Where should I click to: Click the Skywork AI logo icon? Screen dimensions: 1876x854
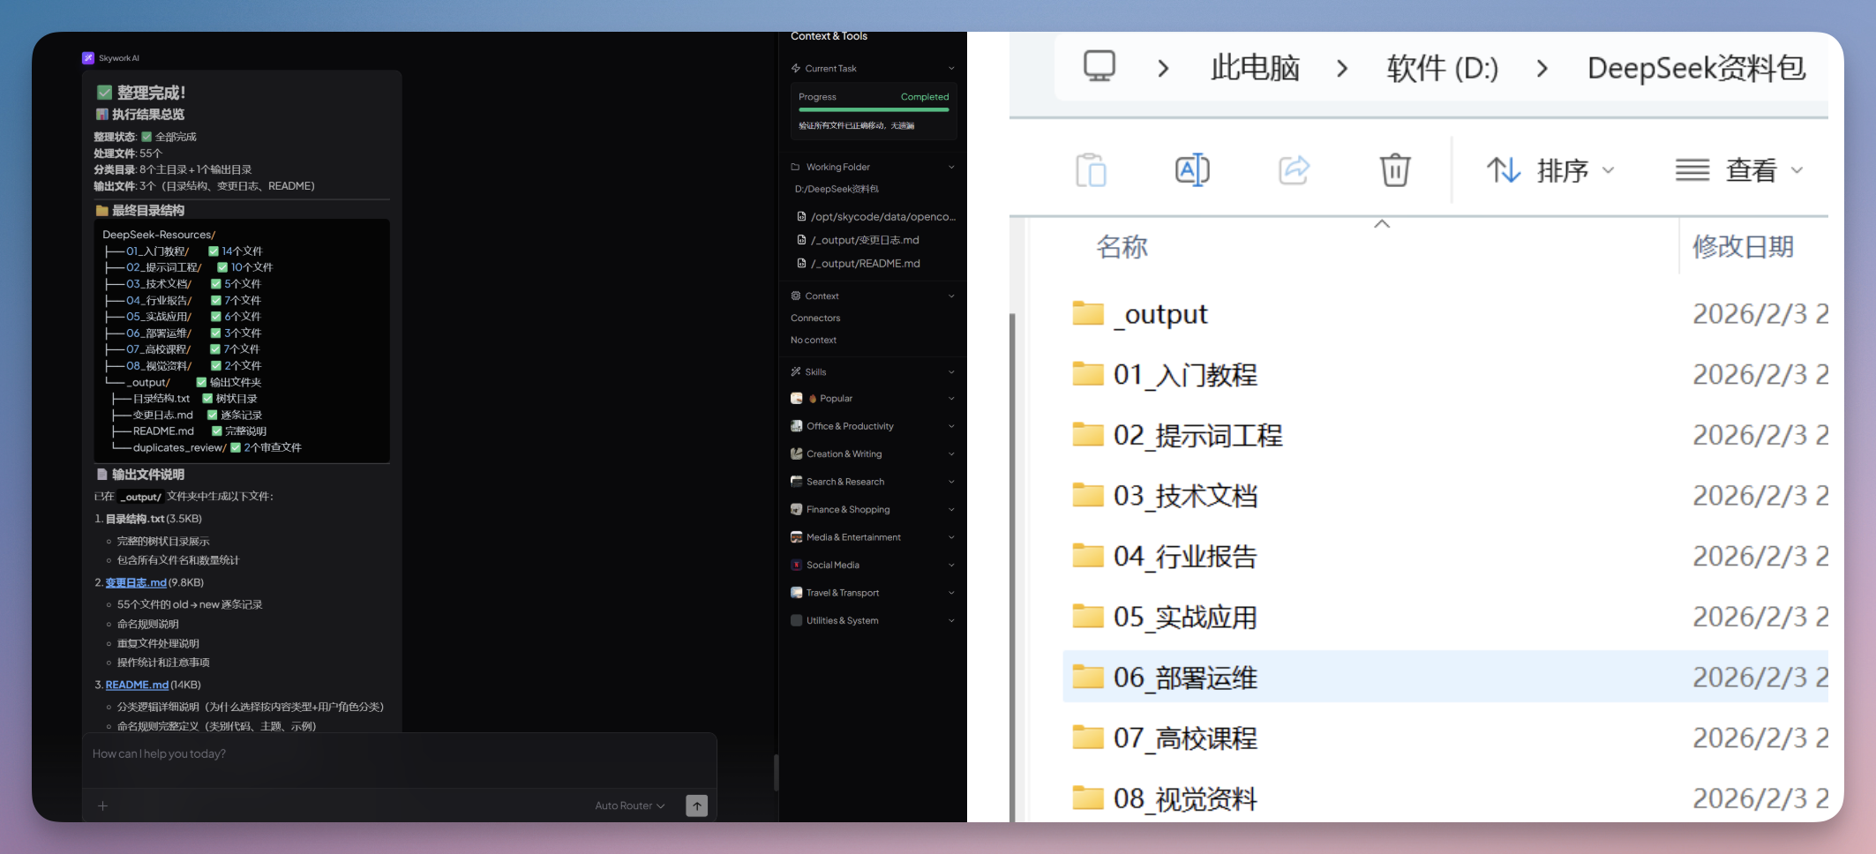89,57
